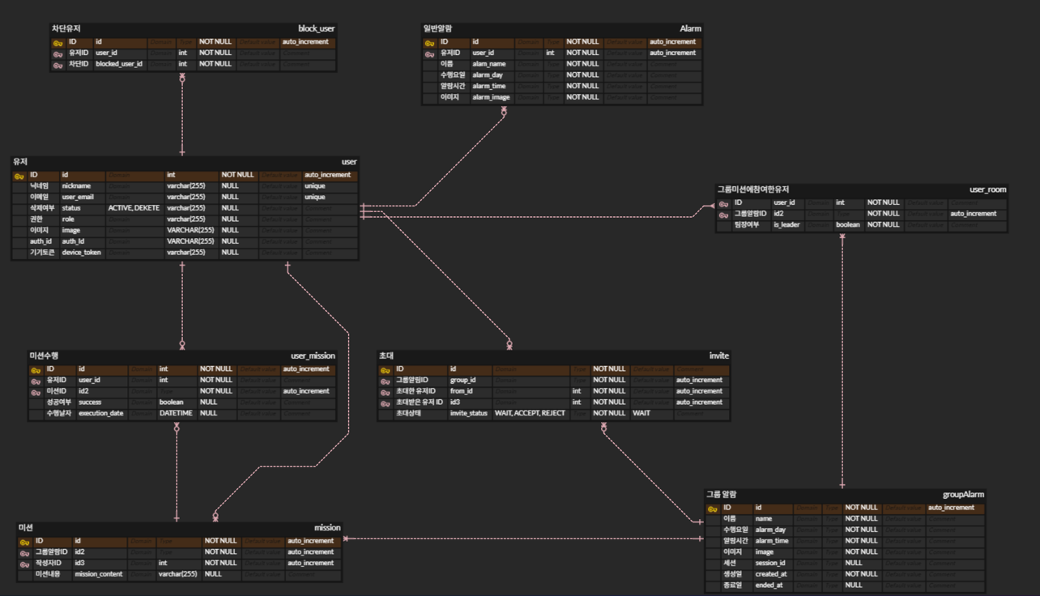1040x596 pixels.
Task: Click foreign key icon beside blocked_user_id column
Action: point(58,64)
